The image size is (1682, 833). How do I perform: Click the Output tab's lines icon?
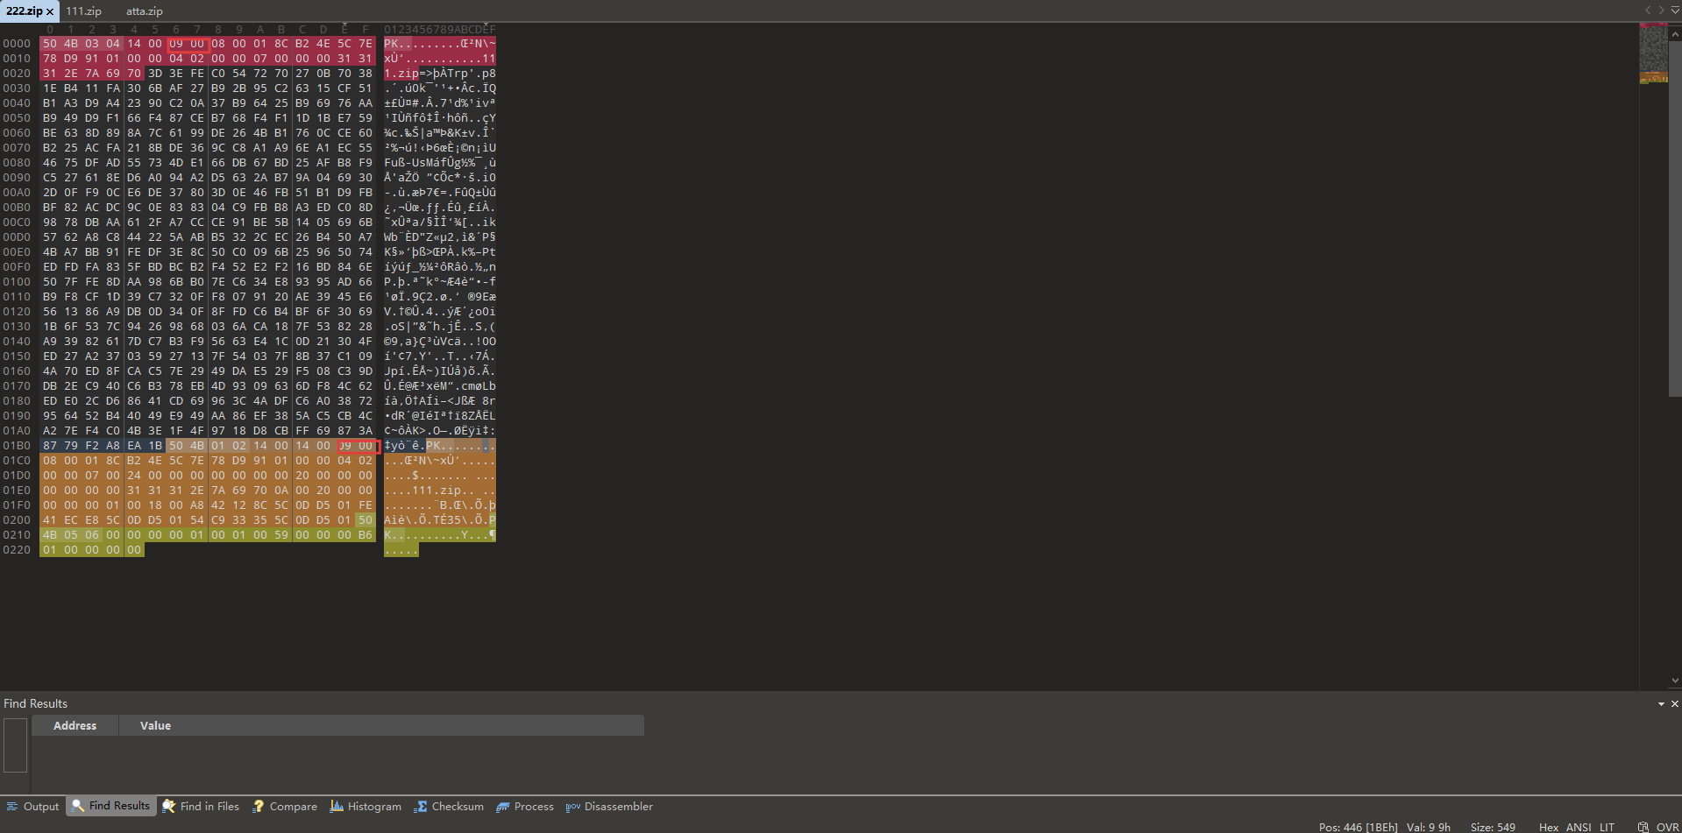pyautogui.click(x=12, y=806)
